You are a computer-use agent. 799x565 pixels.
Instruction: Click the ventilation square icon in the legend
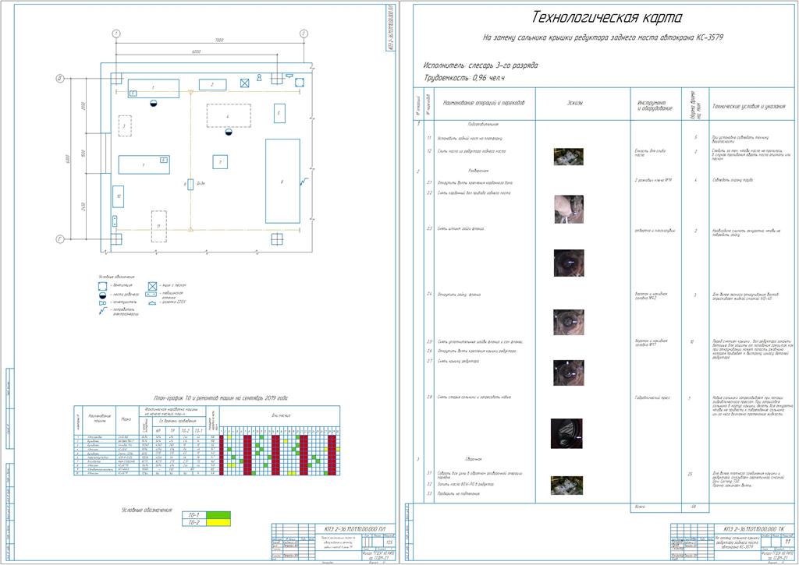pos(102,286)
